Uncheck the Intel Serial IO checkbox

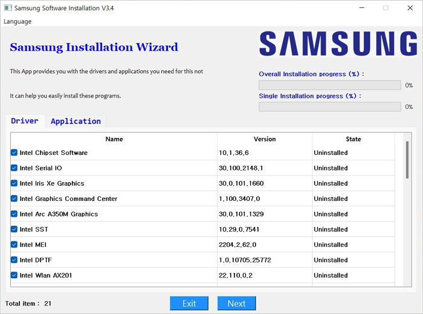[x=14, y=168]
